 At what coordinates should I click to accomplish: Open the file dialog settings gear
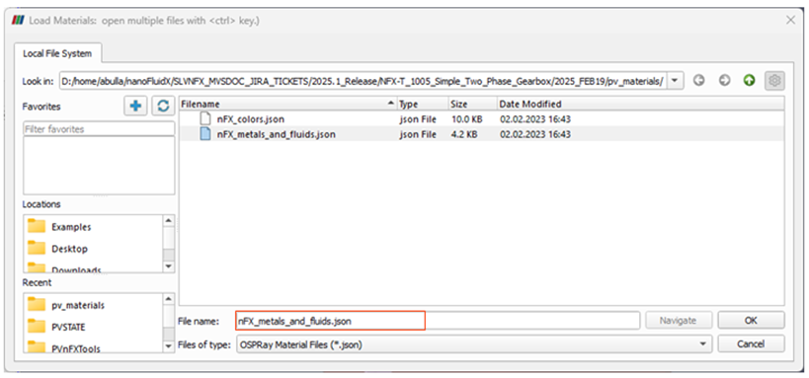pyautogui.click(x=774, y=81)
